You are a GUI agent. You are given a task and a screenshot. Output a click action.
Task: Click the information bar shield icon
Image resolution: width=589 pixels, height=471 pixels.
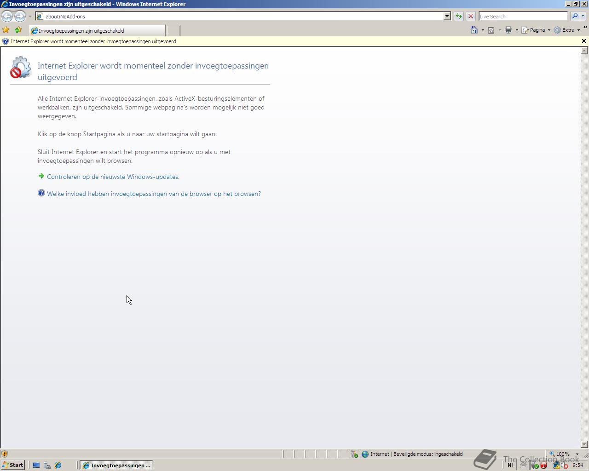6,41
